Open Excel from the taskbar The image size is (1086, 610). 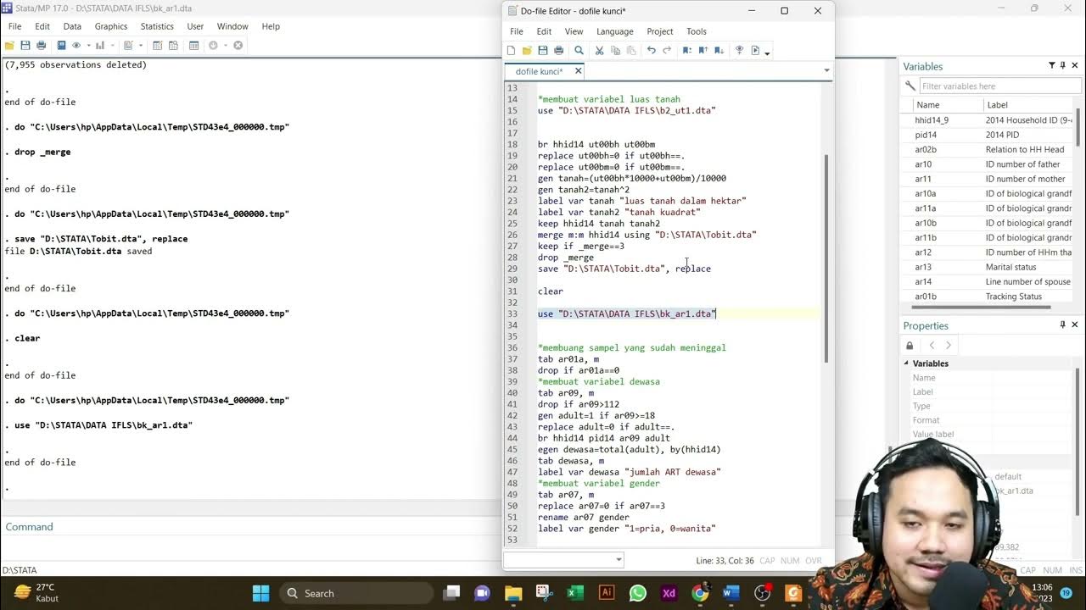[575, 593]
